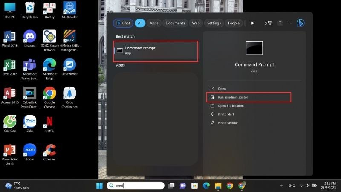Open Microsoft Teams desktop shortcut
This screenshot has width=341, height=192.
click(x=30, y=69)
